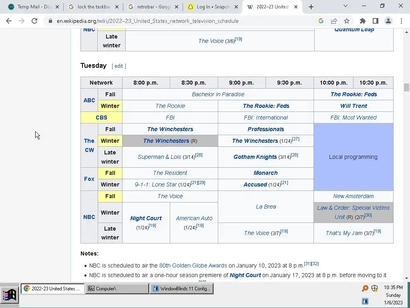
Task: Open Gotham Knights link
Action: pos(255,157)
